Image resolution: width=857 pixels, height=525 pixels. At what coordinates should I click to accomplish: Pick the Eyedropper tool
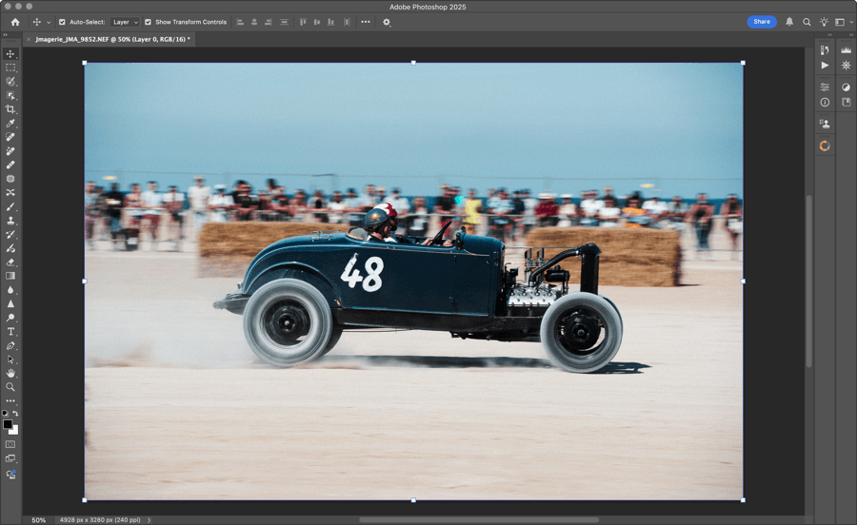tap(10, 124)
